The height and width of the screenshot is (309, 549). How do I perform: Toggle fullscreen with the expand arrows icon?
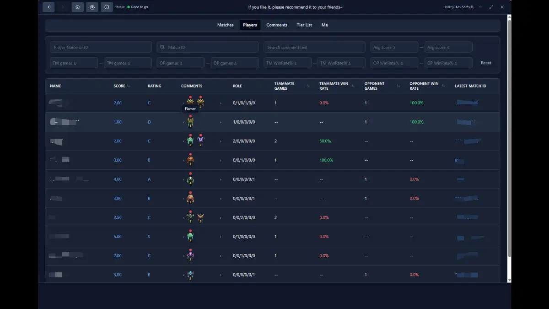[491, 7]
